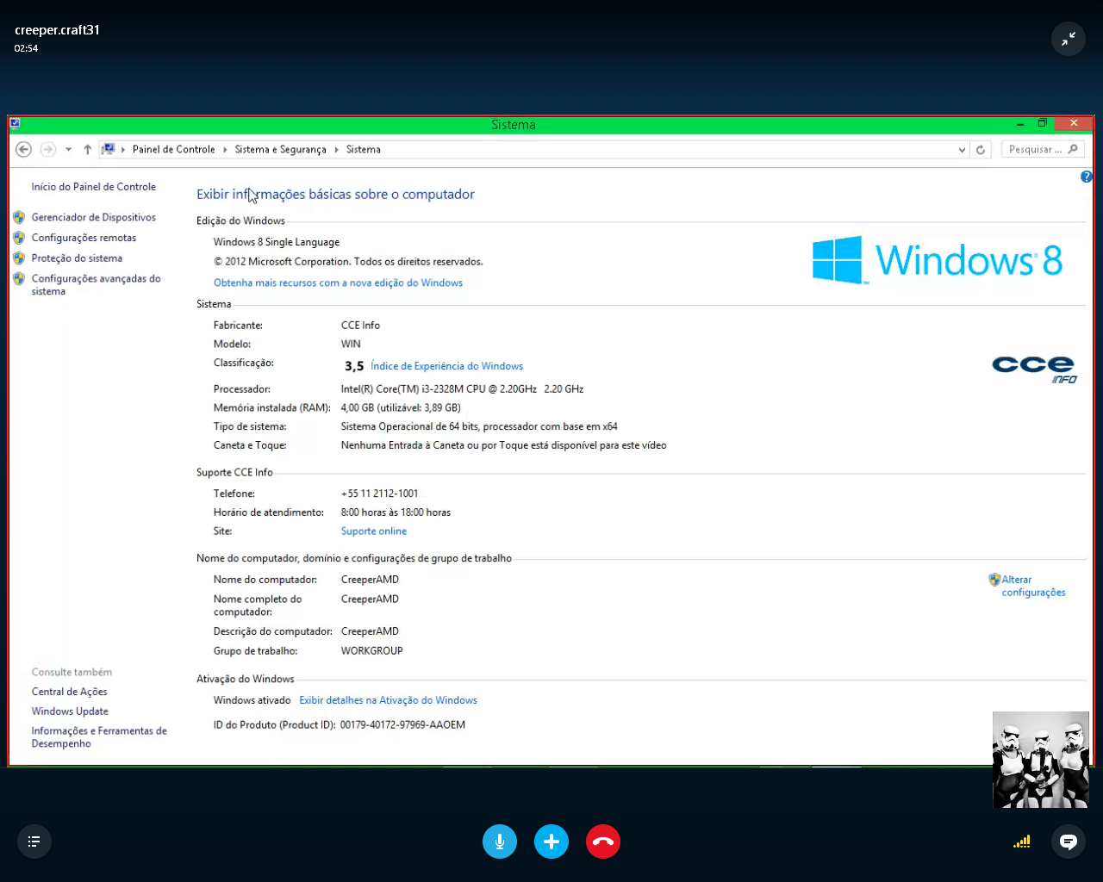This screenshot has height=882, width=1103.
Task: Go up one level with up arrow
Action: pyautogui.click(x=87, y=149)
